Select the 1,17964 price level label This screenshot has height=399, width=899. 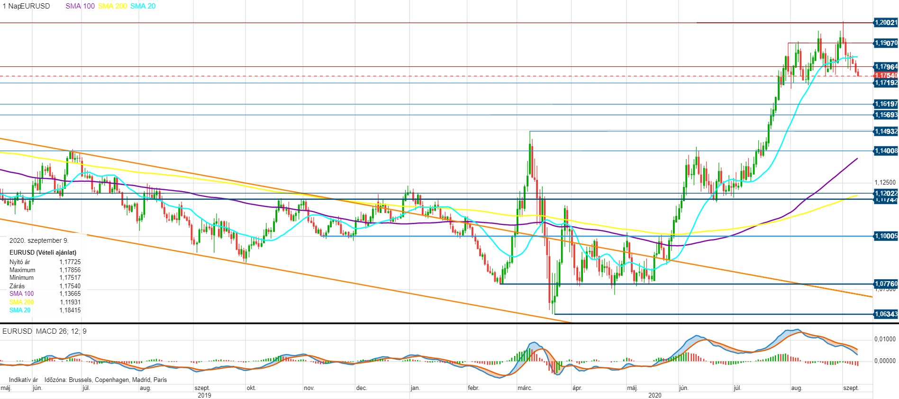[886, 67]
